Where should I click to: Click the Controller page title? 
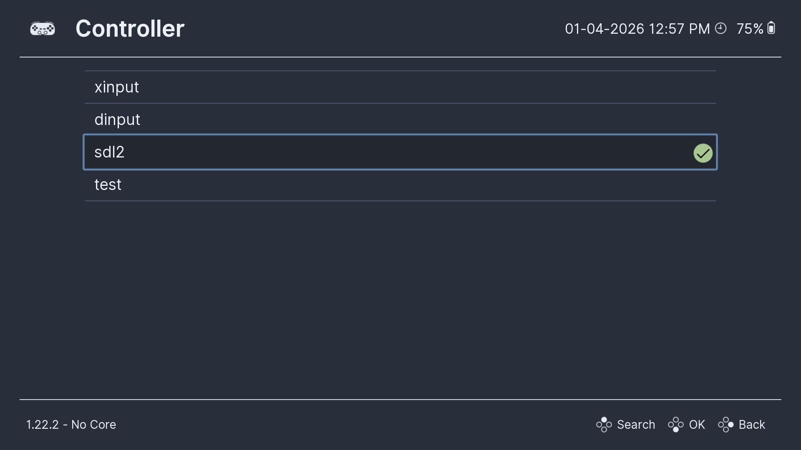coord(130,29)
